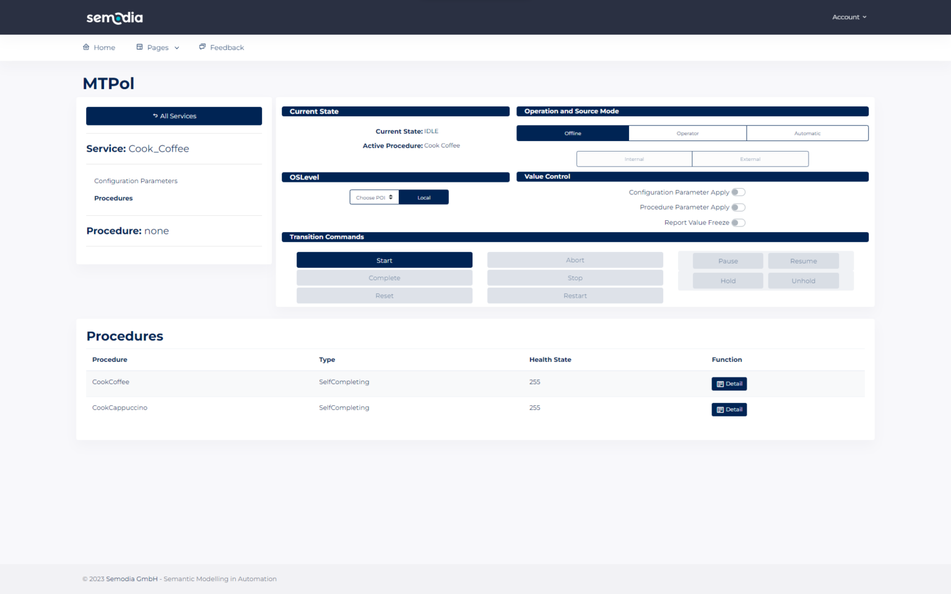This screenshot has height=594, width=951.
Task: Click the semodia logo in the header
Action: click(114, 17)
